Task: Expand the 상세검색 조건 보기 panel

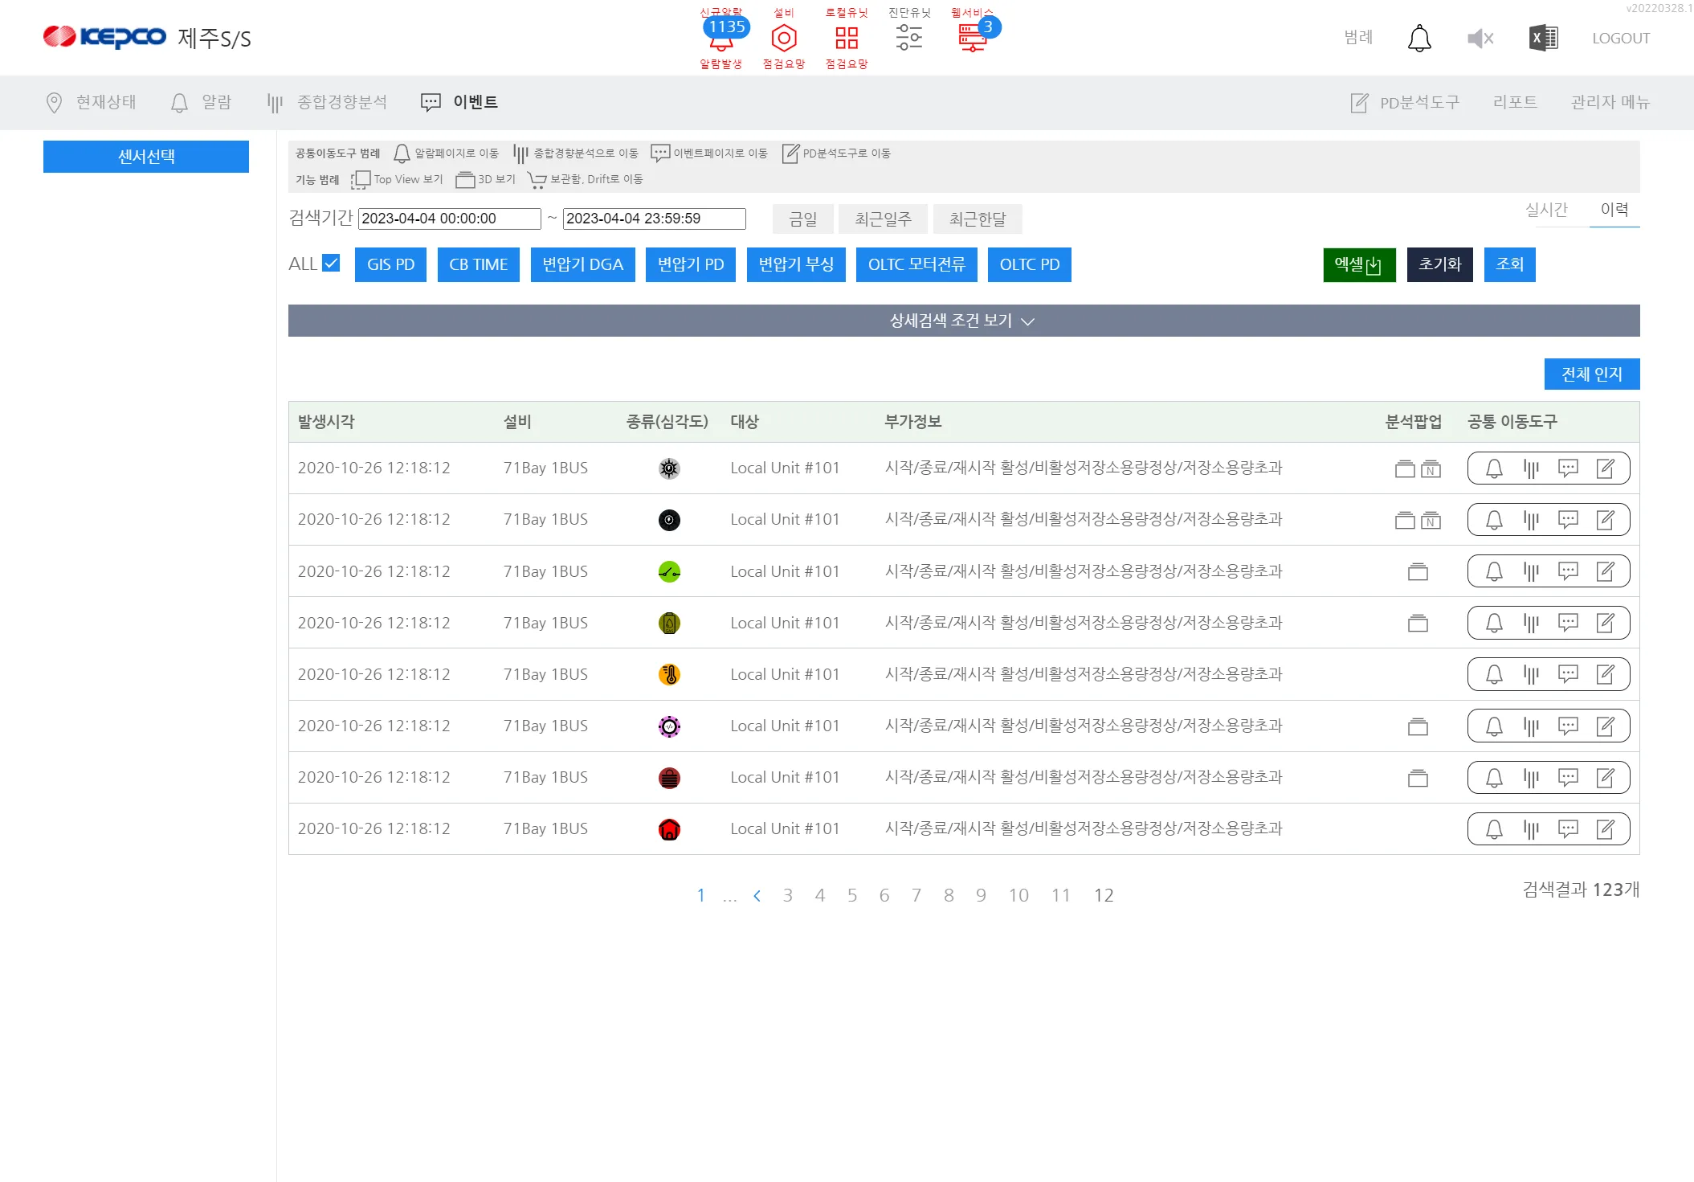Action: tap(964, 321)
